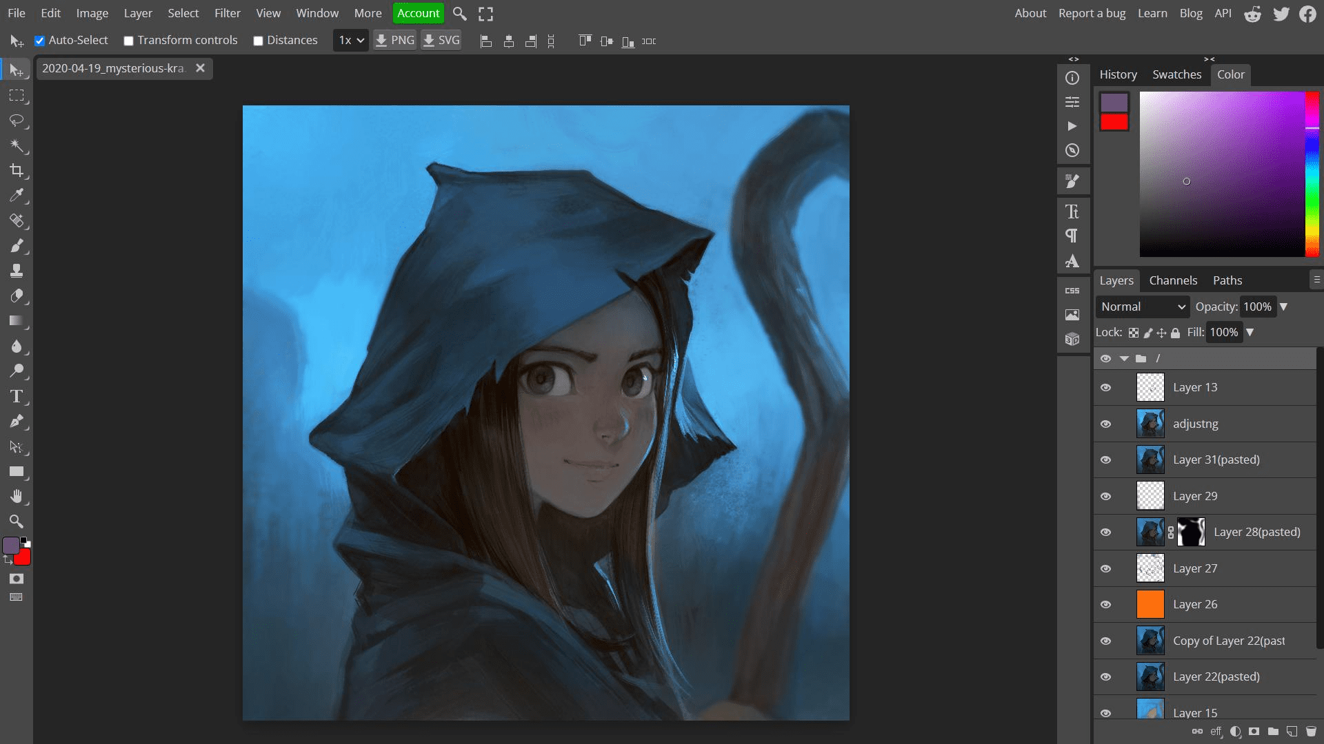Image resolution: width=1324 pixels, height=744 pixels.
Task: Select the Crop tool in toolbar
Action: coord(17,170)
